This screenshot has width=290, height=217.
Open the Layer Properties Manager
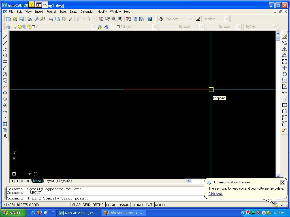tap(8, 27)
